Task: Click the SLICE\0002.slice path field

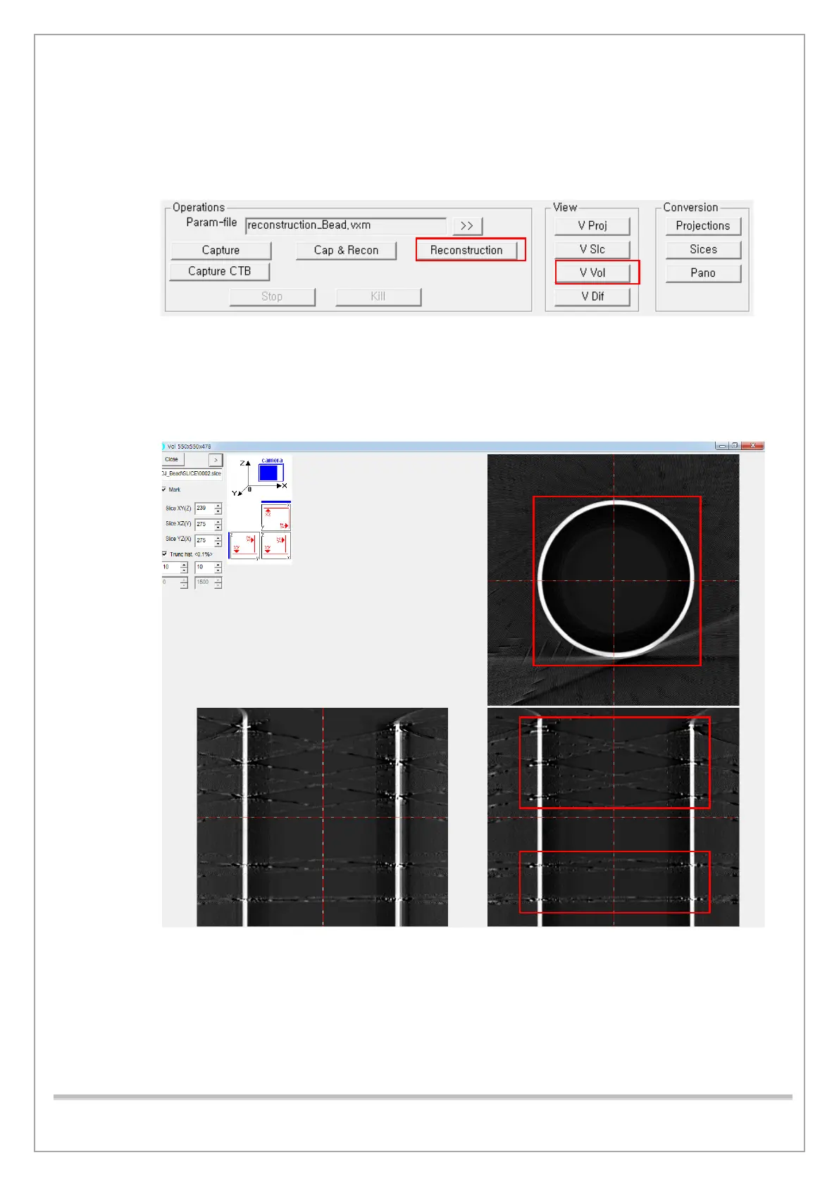Action: click(x=192, y=473)
